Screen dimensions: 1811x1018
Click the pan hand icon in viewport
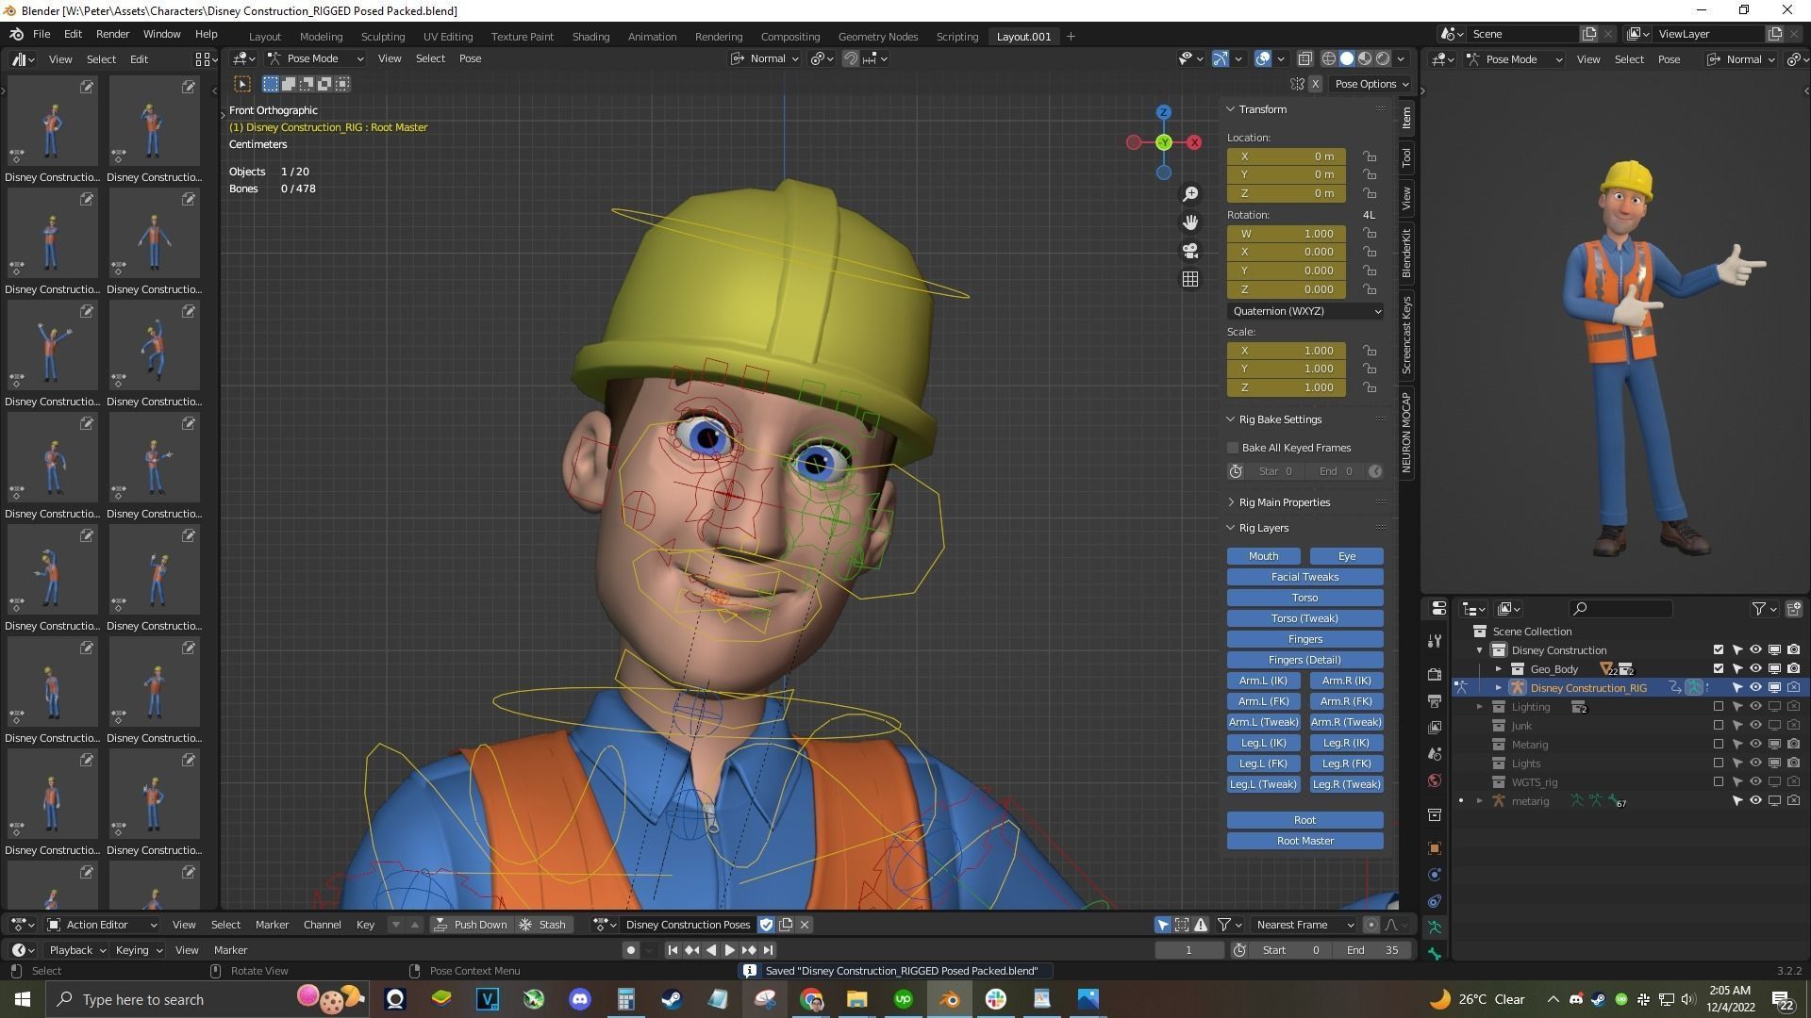(x=1190, y=222)
